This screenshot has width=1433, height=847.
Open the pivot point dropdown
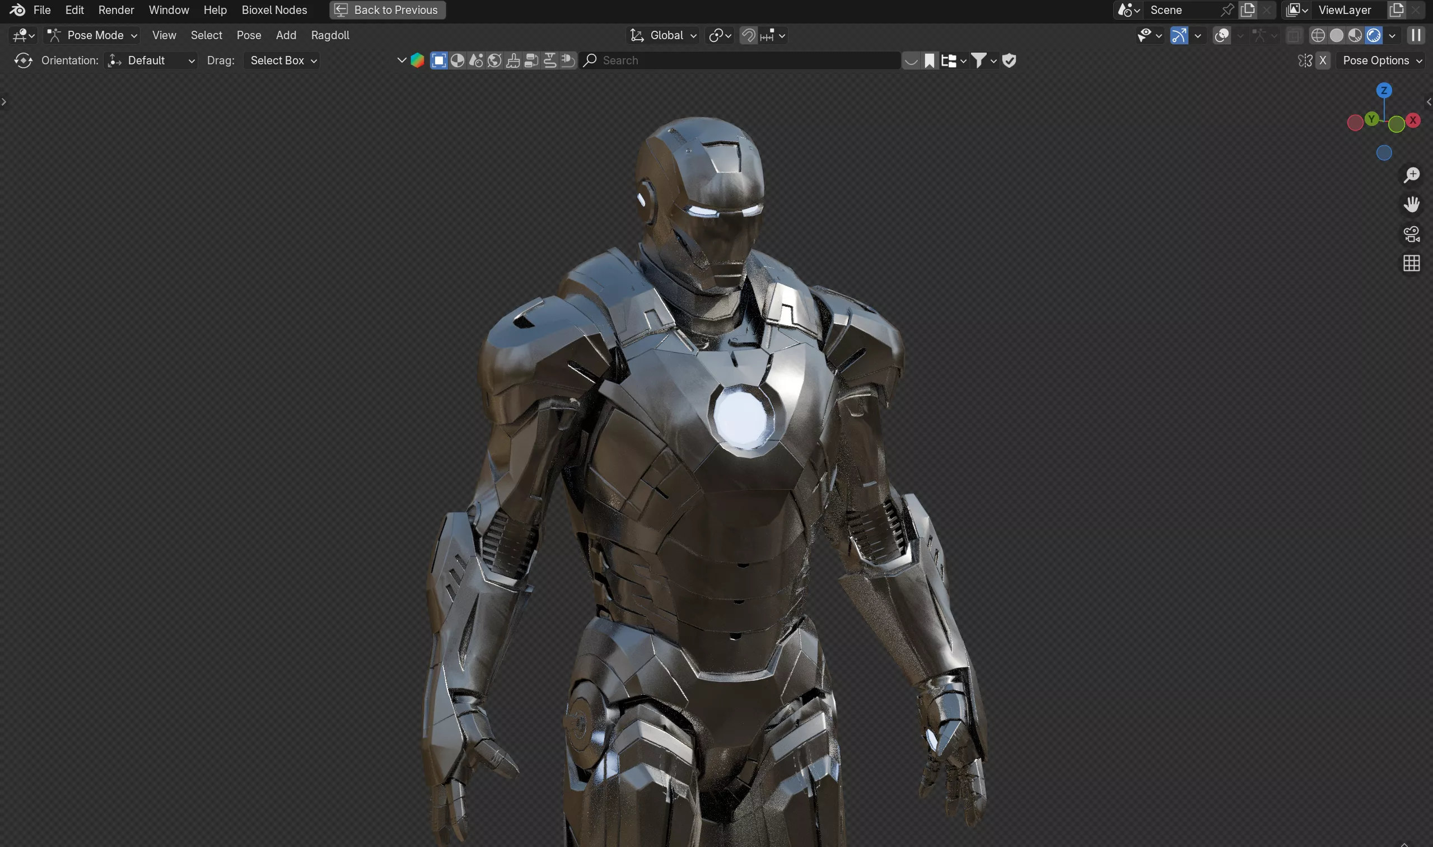pyautogui.click(x=720, y=35)
